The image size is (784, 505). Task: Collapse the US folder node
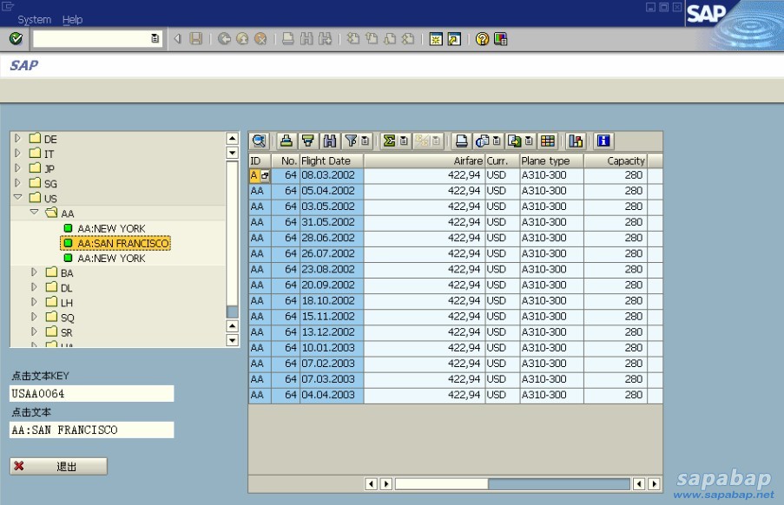[x=17, y=197]
